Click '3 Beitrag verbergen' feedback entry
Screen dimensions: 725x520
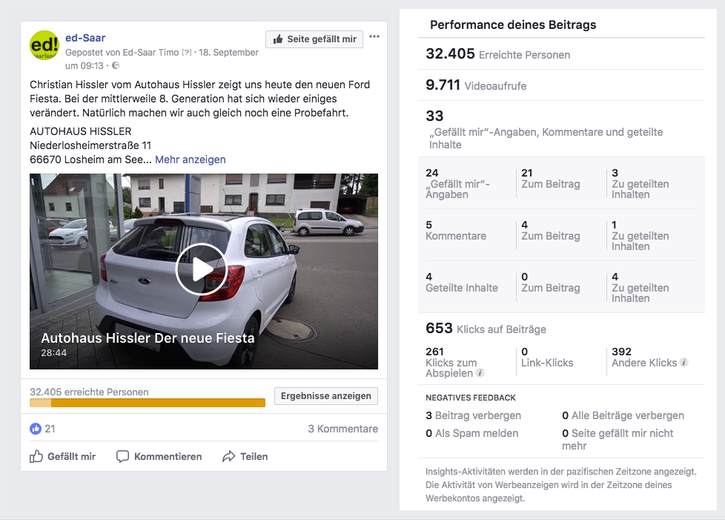pos(474,415)
